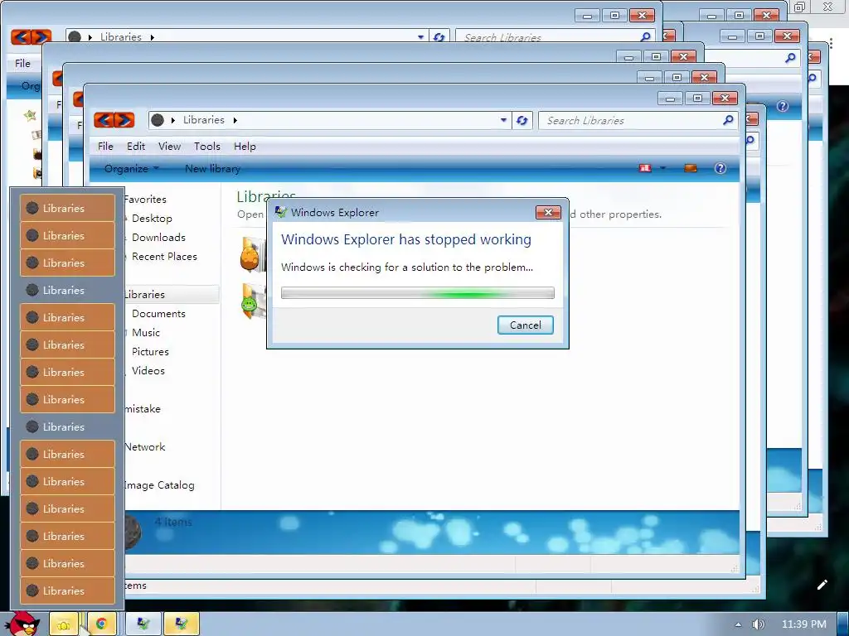Click the front address bar's Libraries location icon
Viewport: 849px width, 636px height.
[158, 120]
